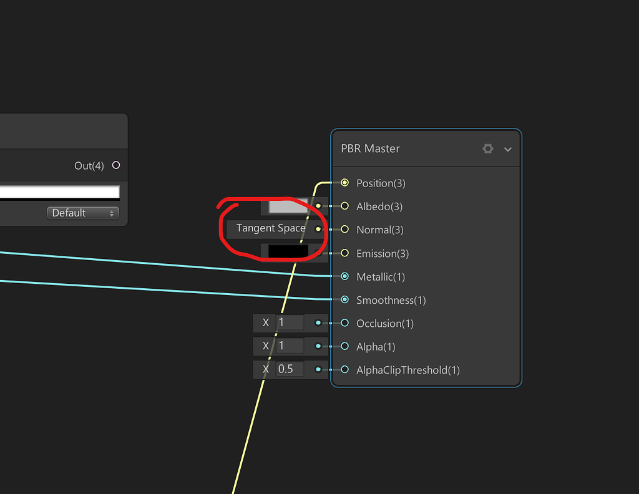Viewport: 639px width, 494px height.
Task: Open the Default sampler state dropdown
Action: pyautogui.click(x=82, y=213)
